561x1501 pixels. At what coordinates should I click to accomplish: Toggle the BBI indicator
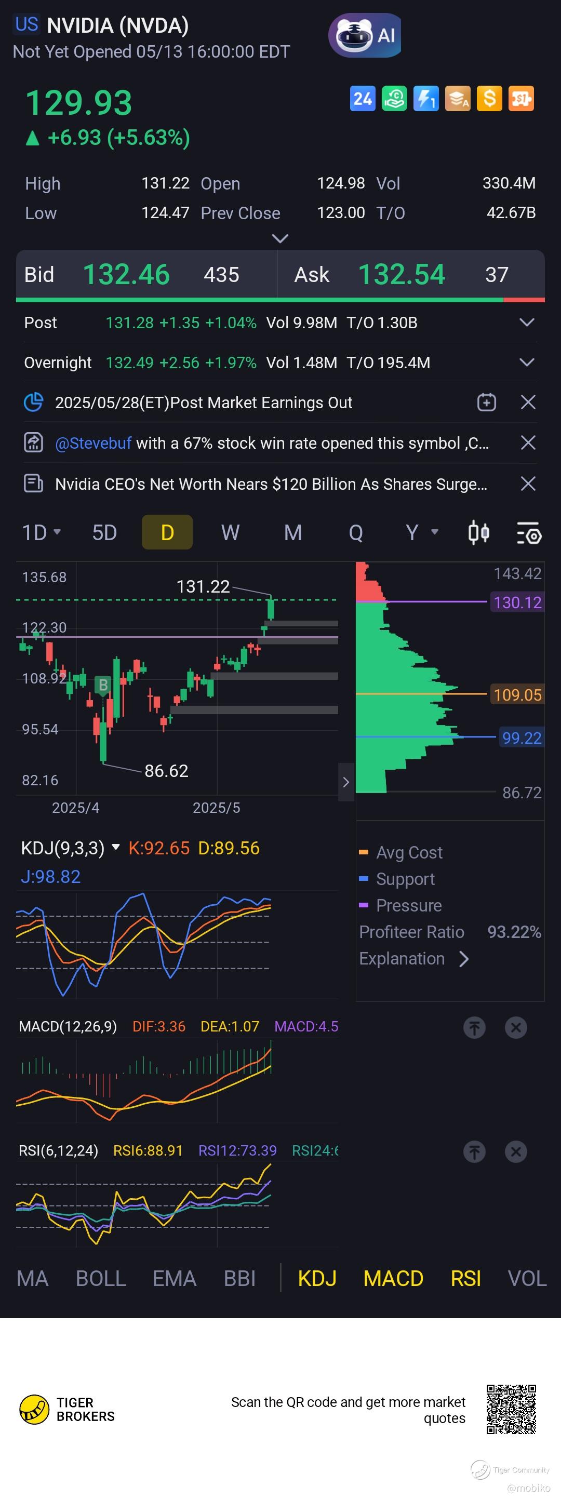239,1278
